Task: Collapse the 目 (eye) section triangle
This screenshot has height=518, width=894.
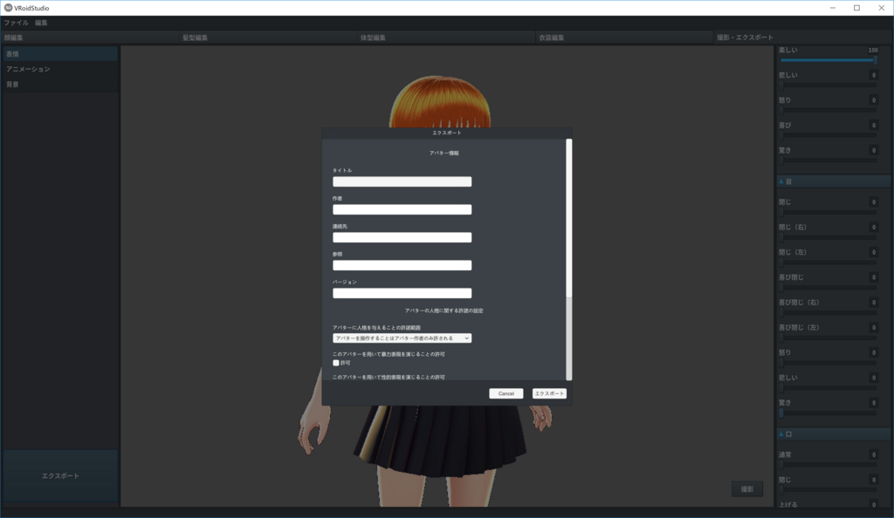Action: (x=781, y=181)
